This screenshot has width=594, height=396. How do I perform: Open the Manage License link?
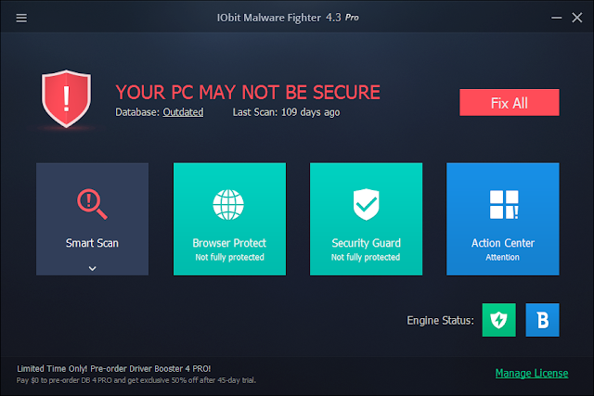tap(532, 373)
